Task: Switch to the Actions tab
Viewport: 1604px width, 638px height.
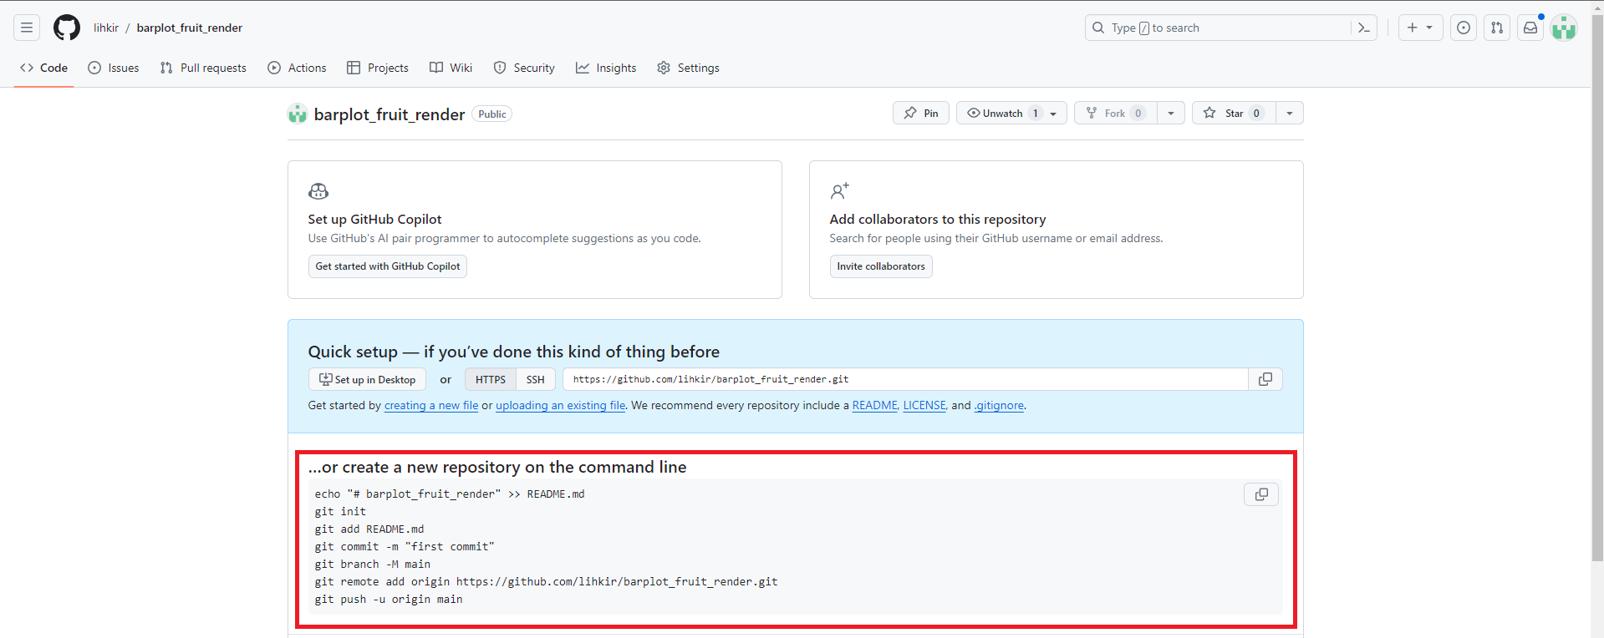Action: [297, 68]
